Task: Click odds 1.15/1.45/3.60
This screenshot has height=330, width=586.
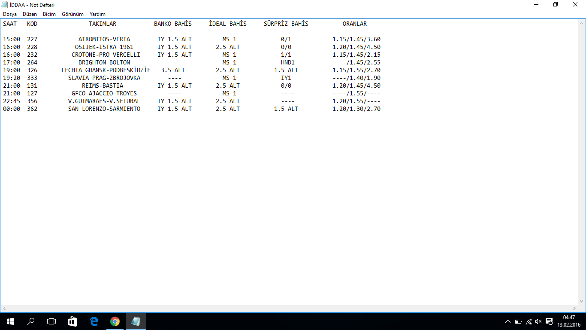Action: click(x=356, y=39)
